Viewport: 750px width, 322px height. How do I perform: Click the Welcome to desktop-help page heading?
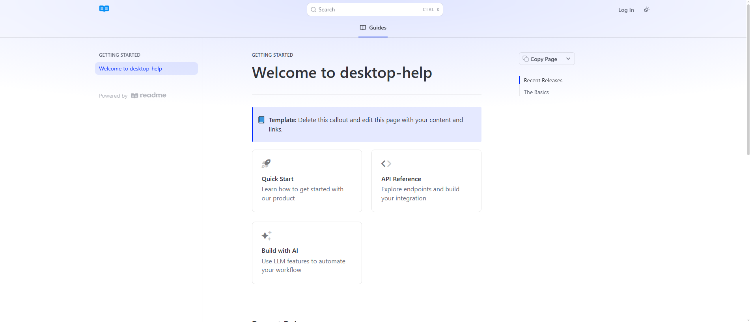(x=342, y=72)
